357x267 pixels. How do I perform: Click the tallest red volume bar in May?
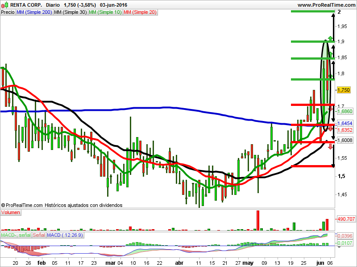(258, 220)
